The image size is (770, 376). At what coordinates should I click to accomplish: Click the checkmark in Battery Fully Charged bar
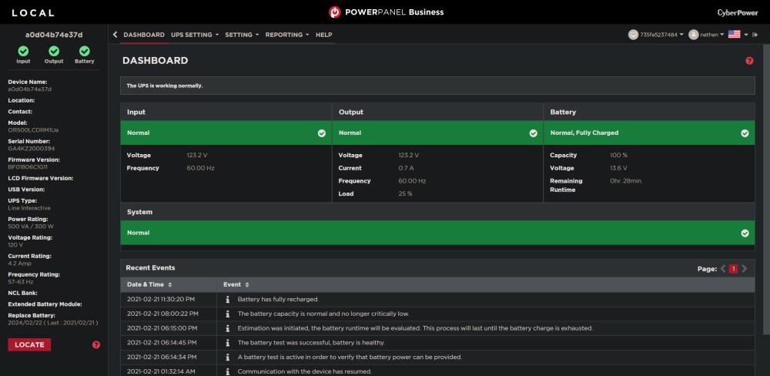click(745, 133)
